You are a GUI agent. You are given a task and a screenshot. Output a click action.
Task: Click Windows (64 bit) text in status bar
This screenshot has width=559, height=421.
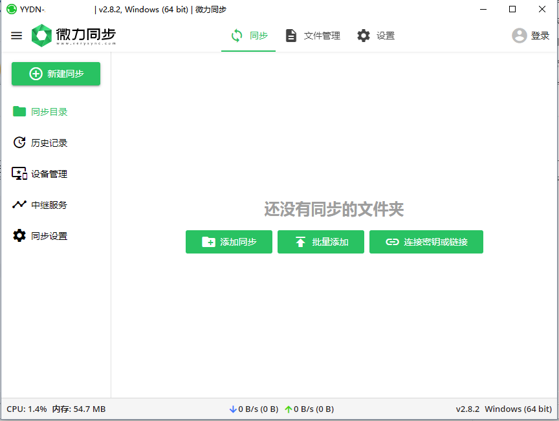(518, 409)
